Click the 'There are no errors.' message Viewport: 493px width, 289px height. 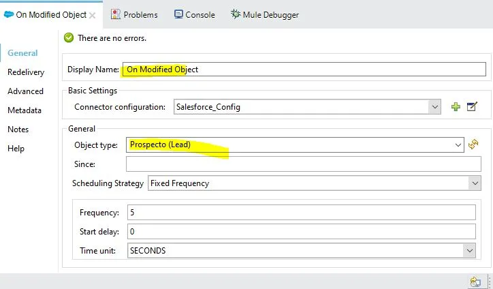pyautogui.click(x=112, y=38)
